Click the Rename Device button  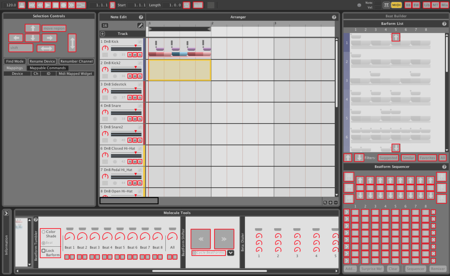[42, 61]
